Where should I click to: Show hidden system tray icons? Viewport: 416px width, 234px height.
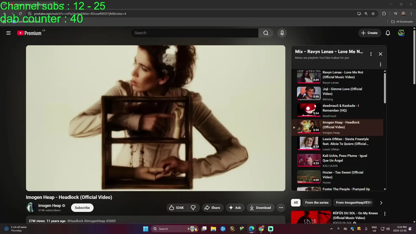[x=331, y=229]
